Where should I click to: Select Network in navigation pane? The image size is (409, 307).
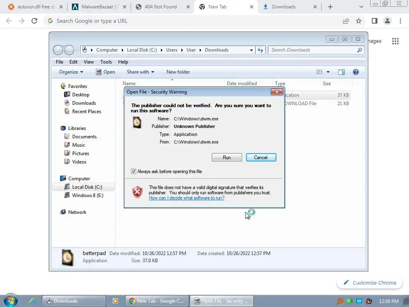(77, 212)
